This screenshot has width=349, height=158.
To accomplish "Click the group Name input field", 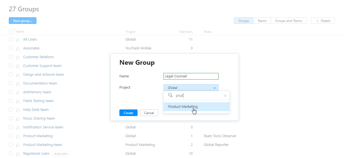I will [191, 76].
